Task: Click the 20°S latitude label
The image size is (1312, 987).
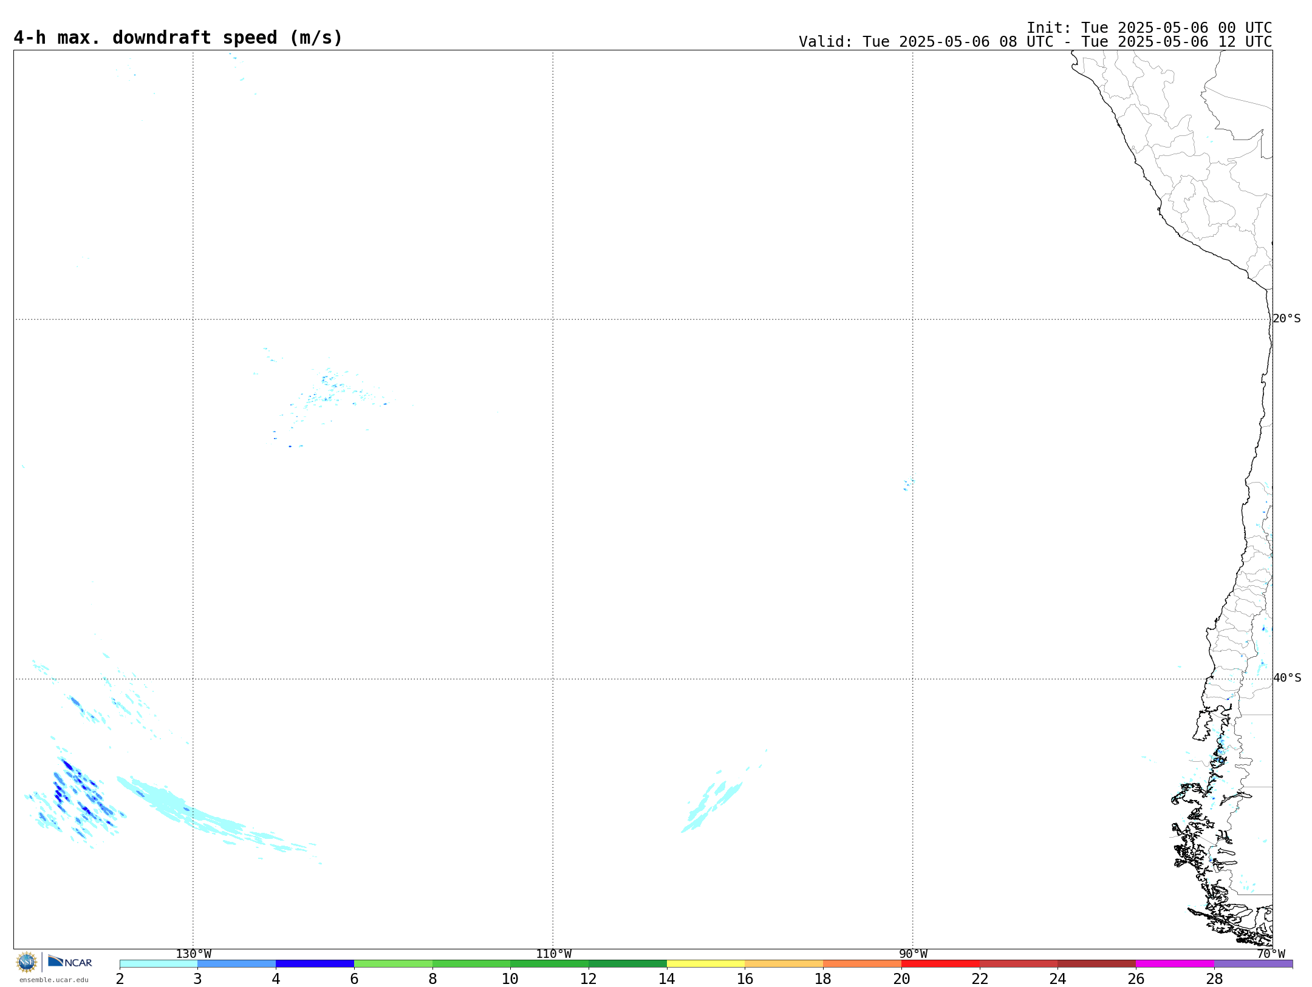Action: [x=1286, y=319]
